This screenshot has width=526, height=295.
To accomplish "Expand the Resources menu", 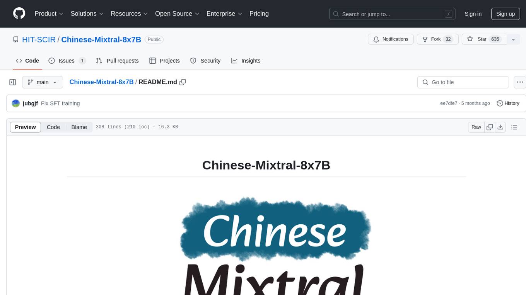I will [129, 14].
